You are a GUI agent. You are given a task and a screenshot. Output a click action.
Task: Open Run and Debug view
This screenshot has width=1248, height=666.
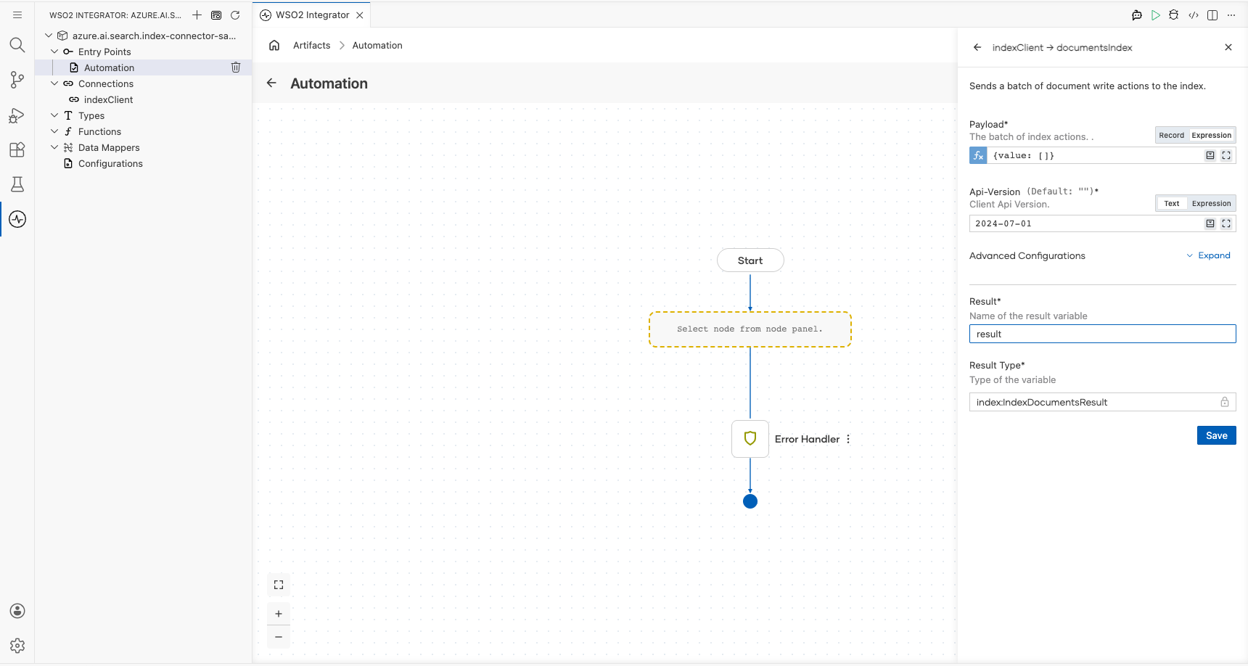(17, 115)
